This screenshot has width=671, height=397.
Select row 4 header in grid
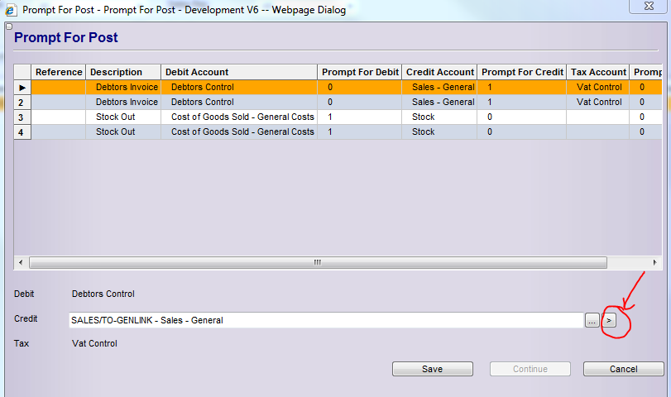tap(22, 132)
